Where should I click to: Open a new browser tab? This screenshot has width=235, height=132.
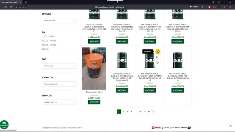pyautogui.click(x=26, y=2)
